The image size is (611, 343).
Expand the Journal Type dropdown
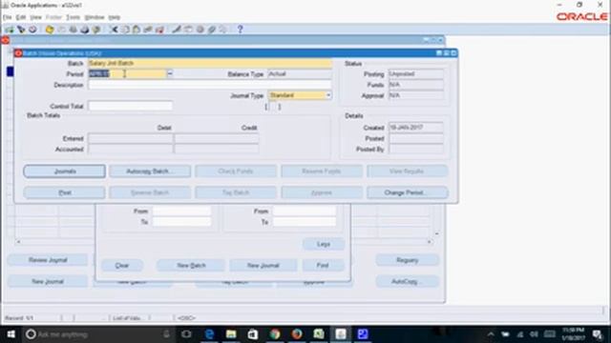(x=328, y=95)
